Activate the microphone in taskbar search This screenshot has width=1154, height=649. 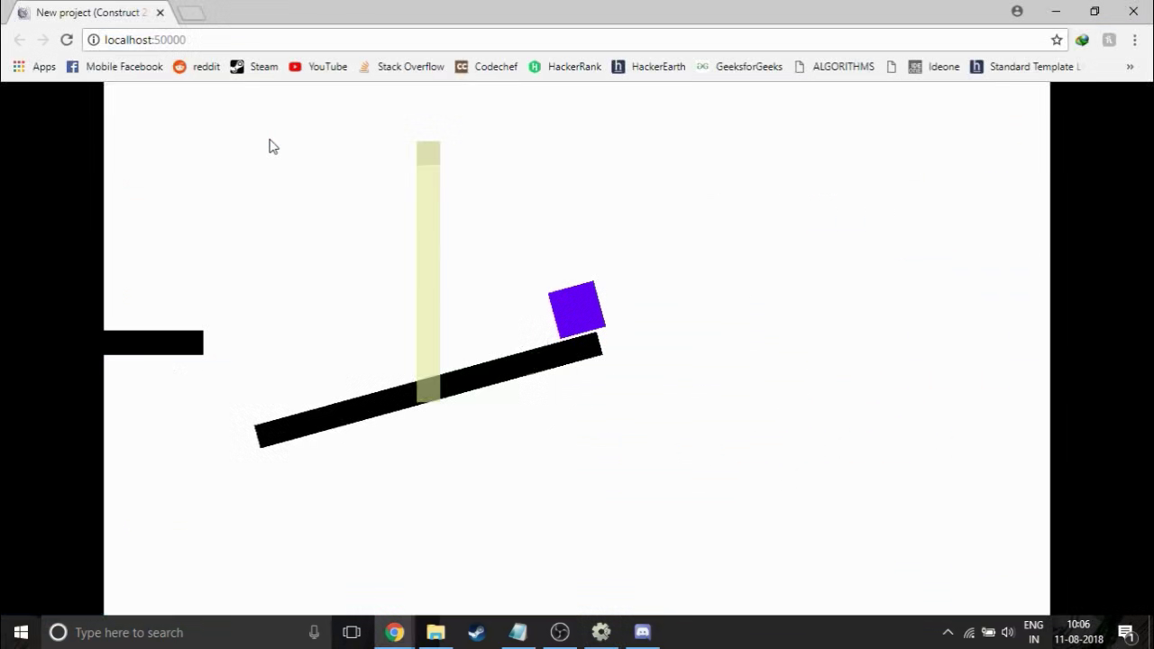pyautogui.click(x=314, y=632)
